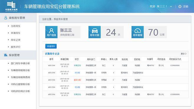Go to 用车记录 in the sidebar
Viewport: 194px width, 109px height.
click(x=16, y=40)
